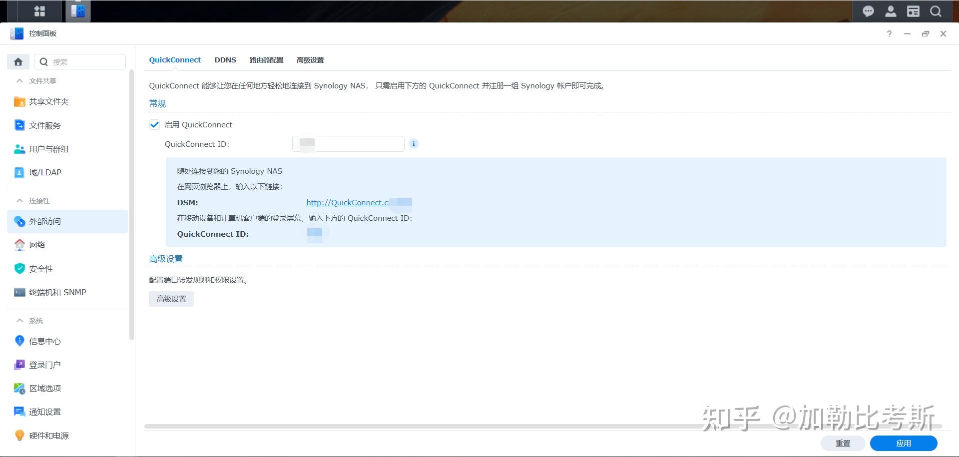959x457 pixels.
Task: Open the 用户与群组 icon
Action: (19, 149)
